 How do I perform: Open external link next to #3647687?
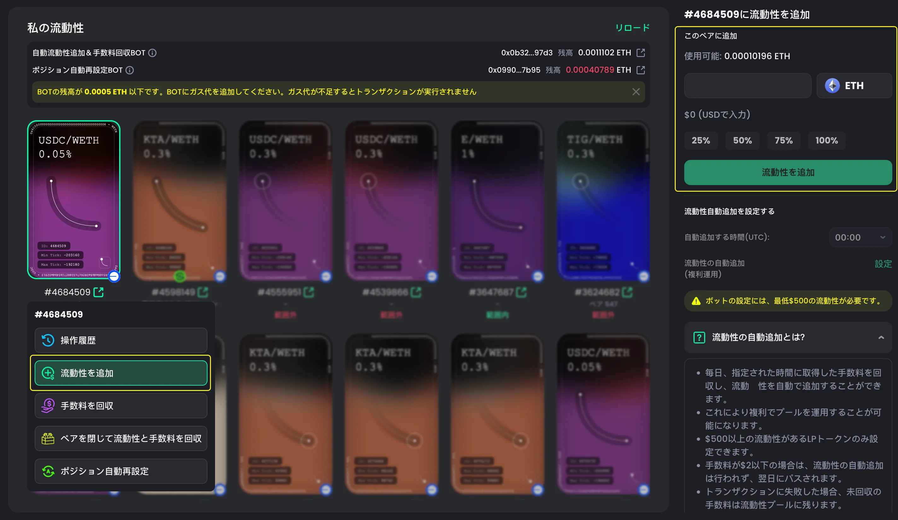(521, 292)
